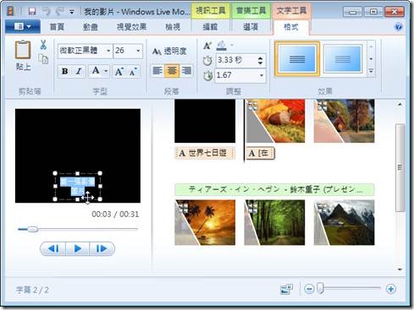Adjust the start time spinner arrows
This screenshot has width=414, height=310.
click(261, 60)
